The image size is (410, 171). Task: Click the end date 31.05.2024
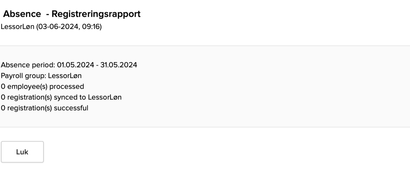(119, 65)
